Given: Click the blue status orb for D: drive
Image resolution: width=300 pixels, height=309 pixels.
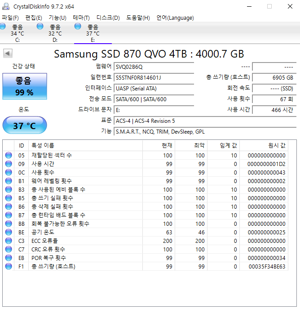Looking at the screenshot, I should [x=40, y=26].
